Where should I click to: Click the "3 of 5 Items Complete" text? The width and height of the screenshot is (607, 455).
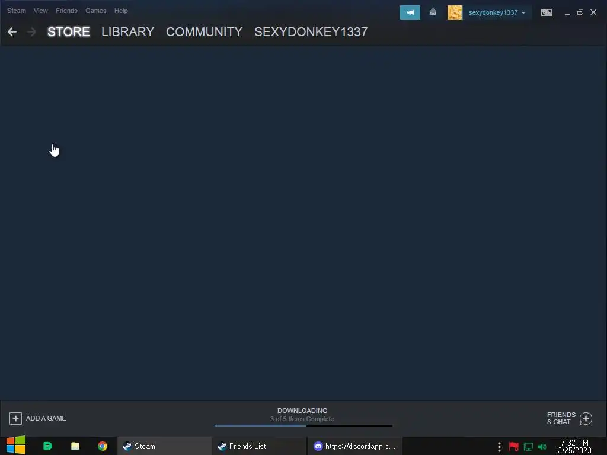(x=302, y=419)
